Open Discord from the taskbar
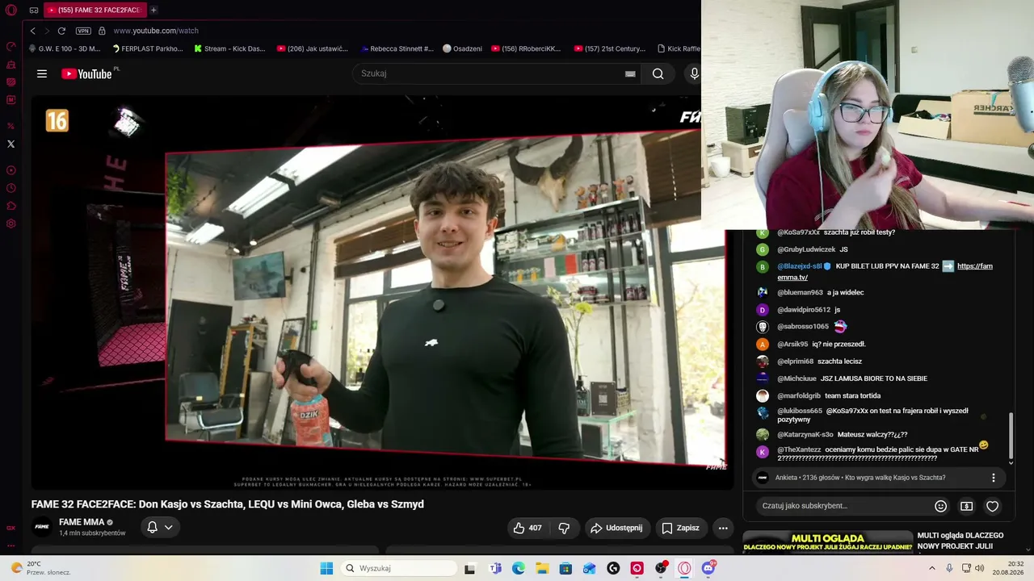The height and width of the screenshot is (581, 1034). click(x=708, y=568)
